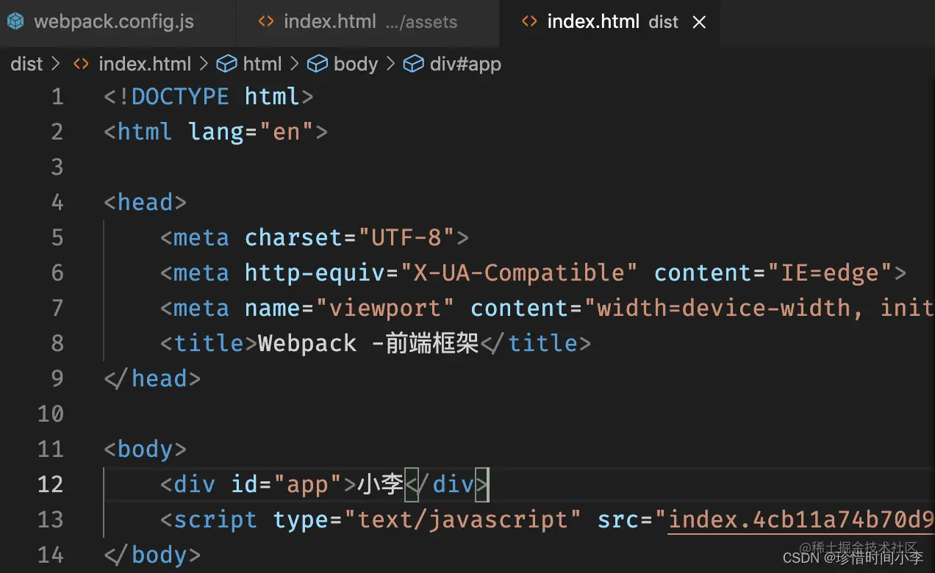
Task: Click the title text Webpack -前端框架
Action: pos(368,344)
